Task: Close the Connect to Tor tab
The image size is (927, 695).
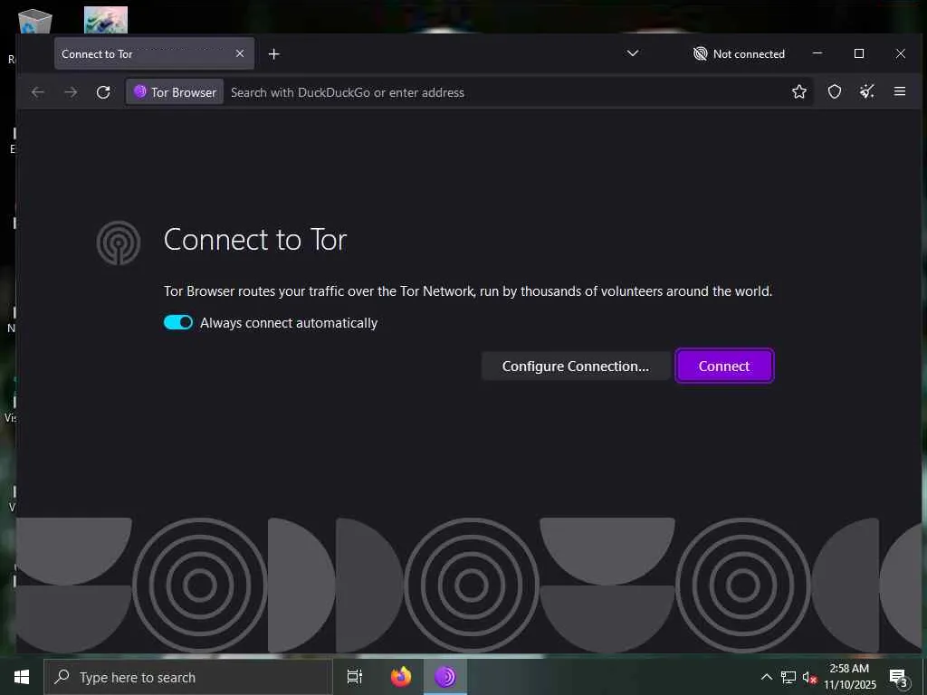Action: [240, 53]
